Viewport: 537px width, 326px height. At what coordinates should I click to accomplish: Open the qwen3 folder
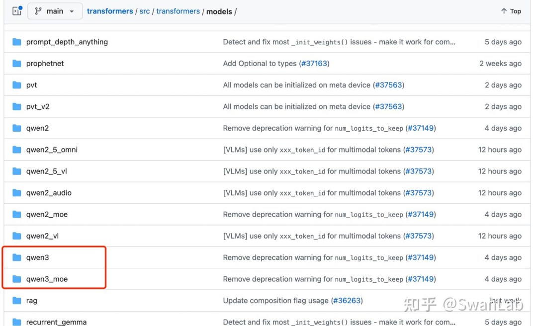pos(37,257)
